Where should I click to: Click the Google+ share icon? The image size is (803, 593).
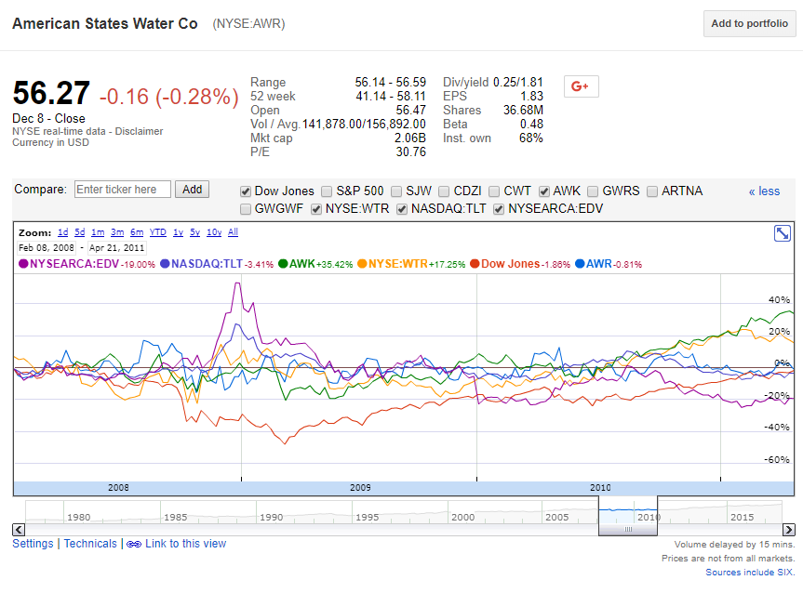581,86
